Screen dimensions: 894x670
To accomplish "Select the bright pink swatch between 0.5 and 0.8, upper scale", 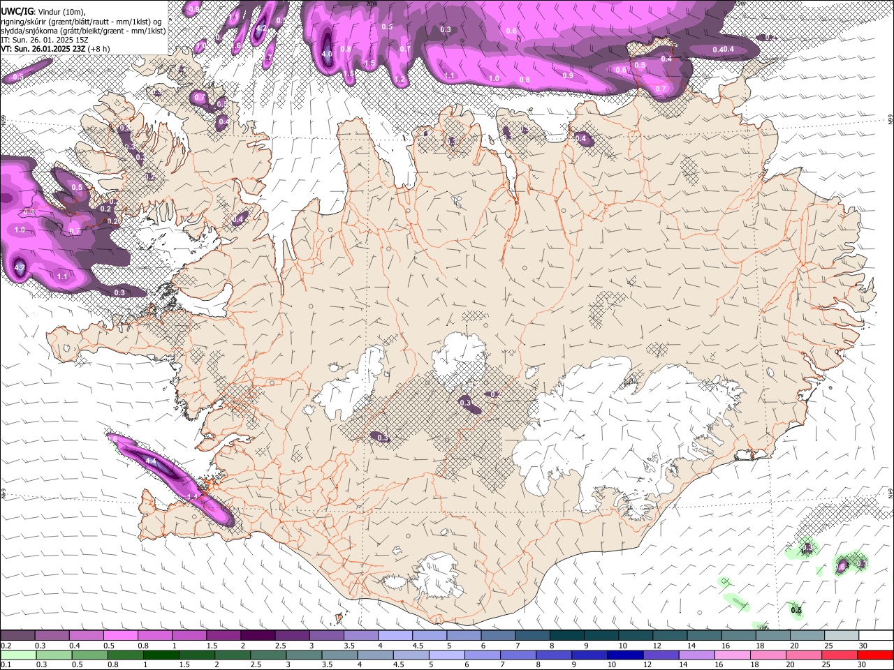I will pos(120,635).
